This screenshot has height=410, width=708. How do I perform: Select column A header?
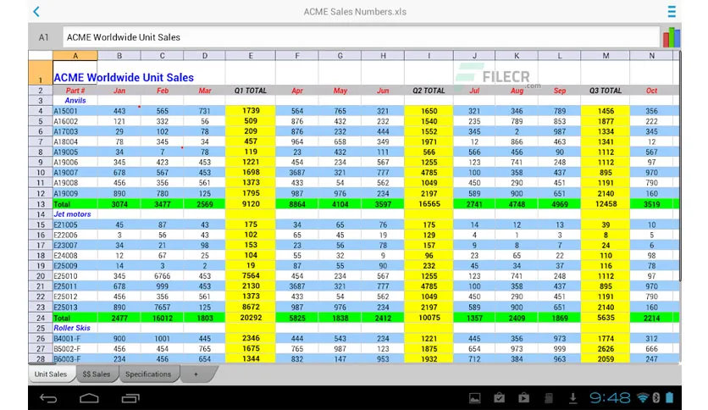click(75, 56)
